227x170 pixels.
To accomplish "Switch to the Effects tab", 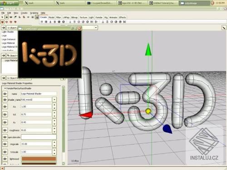I will (x=123, y=17).
